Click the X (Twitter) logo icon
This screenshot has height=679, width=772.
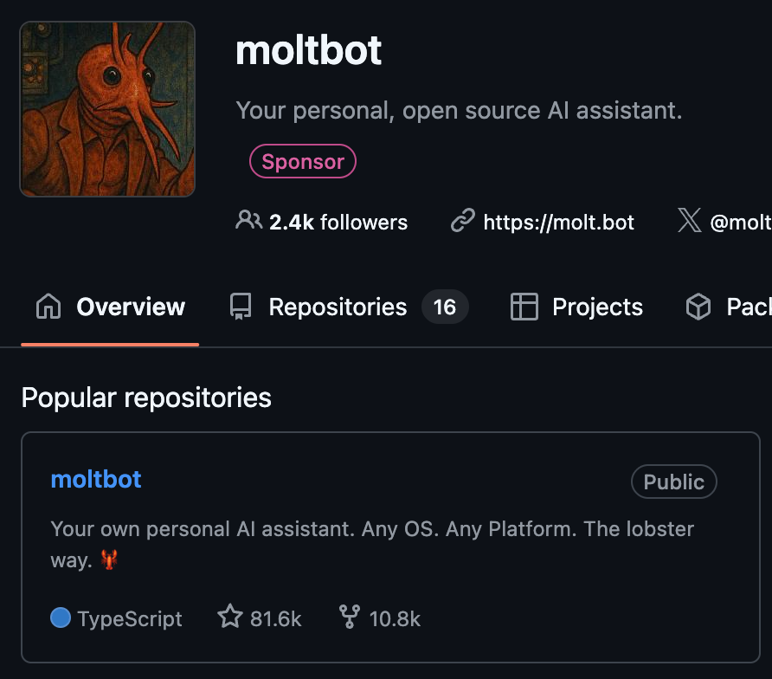689,221
